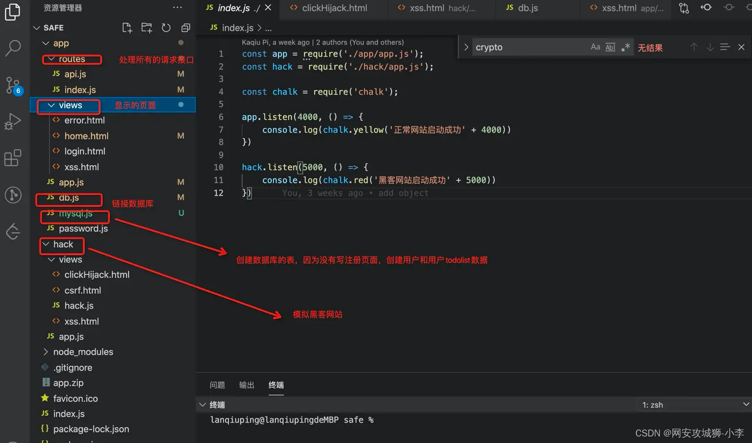Expand the replace field in find widget
752x443 pixels.
tap(466, 47)
